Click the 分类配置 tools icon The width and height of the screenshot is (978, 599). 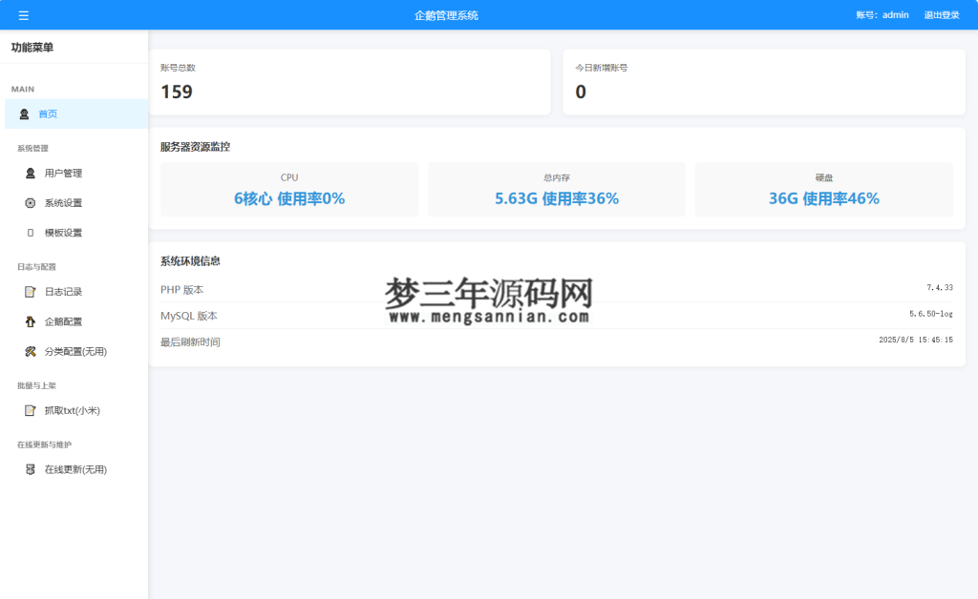pos(29,351)
